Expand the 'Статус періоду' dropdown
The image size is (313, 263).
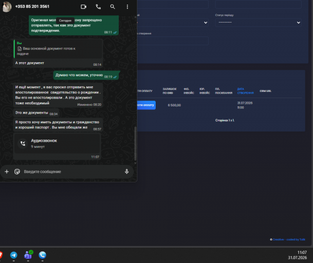[259, 23]
